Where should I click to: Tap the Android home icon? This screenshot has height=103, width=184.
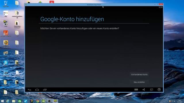(x=37, y=90)
